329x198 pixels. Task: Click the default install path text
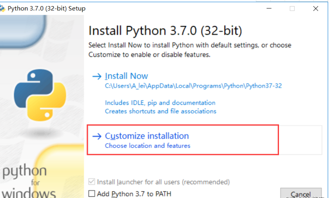[193, 86]
